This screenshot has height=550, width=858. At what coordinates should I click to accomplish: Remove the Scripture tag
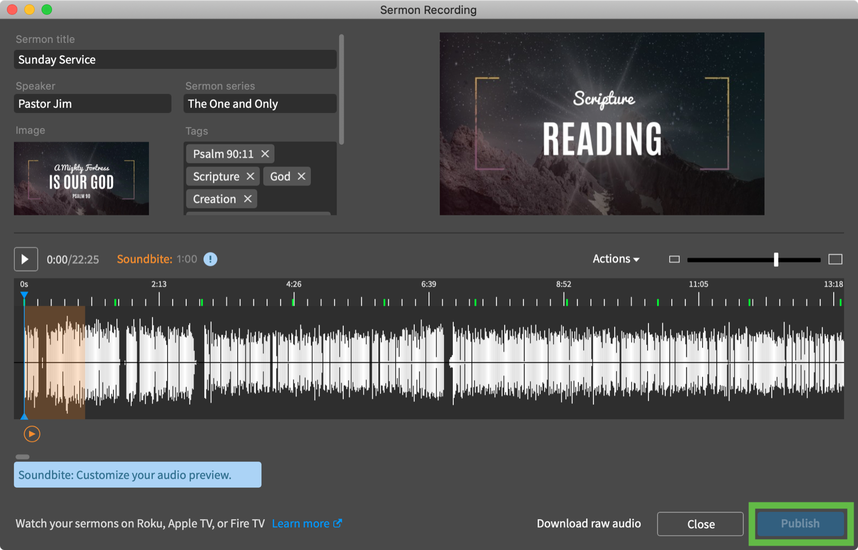[250, 177]
